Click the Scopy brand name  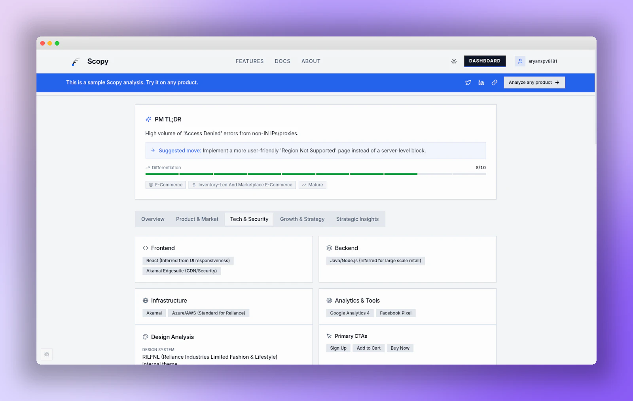pyautogui.click(x=98, y=61)
